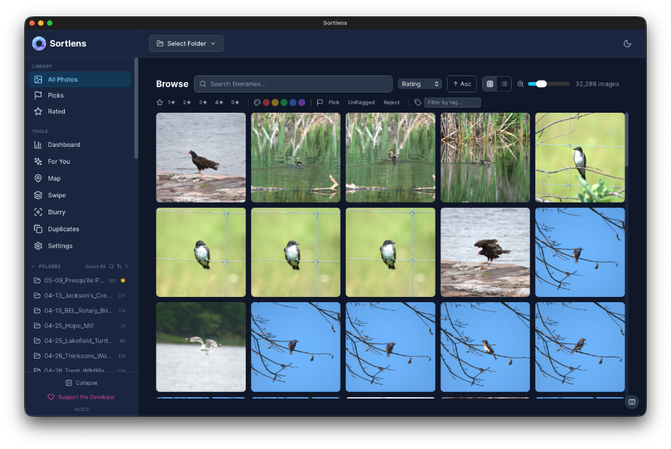Open the Select Folder dropdown
The width and height of the screenshot is (671, 449).
tap(186, 43)
